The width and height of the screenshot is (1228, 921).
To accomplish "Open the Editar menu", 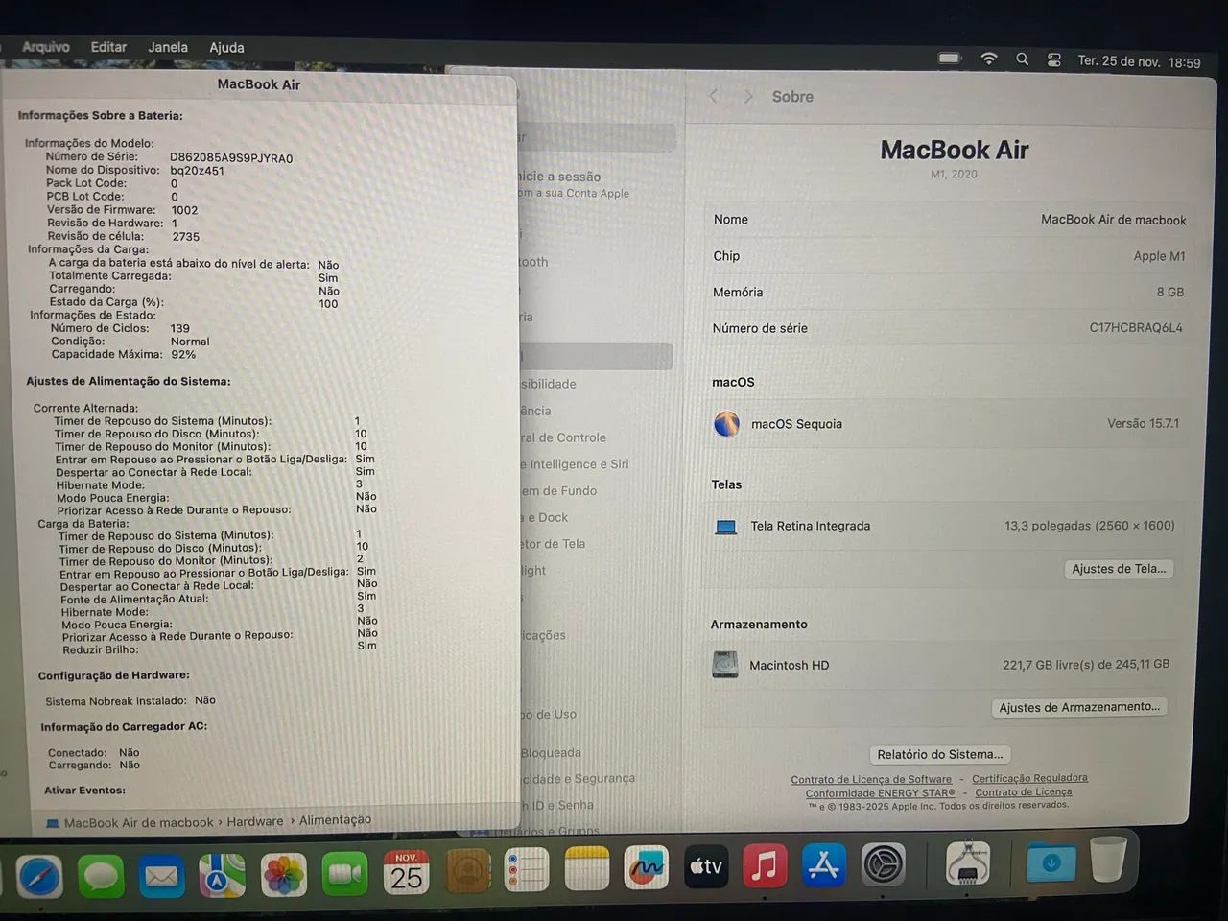I will coord(108,47).
